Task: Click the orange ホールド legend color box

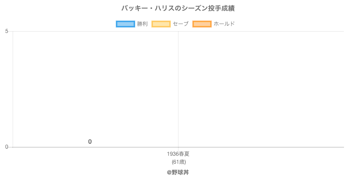Action: (202, 24)
